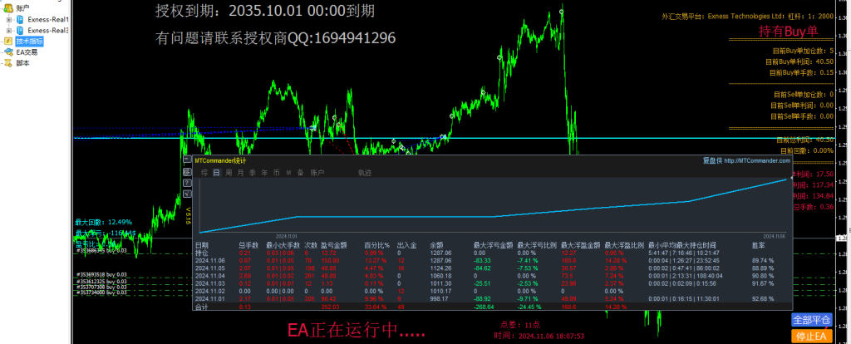This screenshot has width=851, height=344.
Task: Click the MTCommander checkmark side icon
Action: point(188,193)
